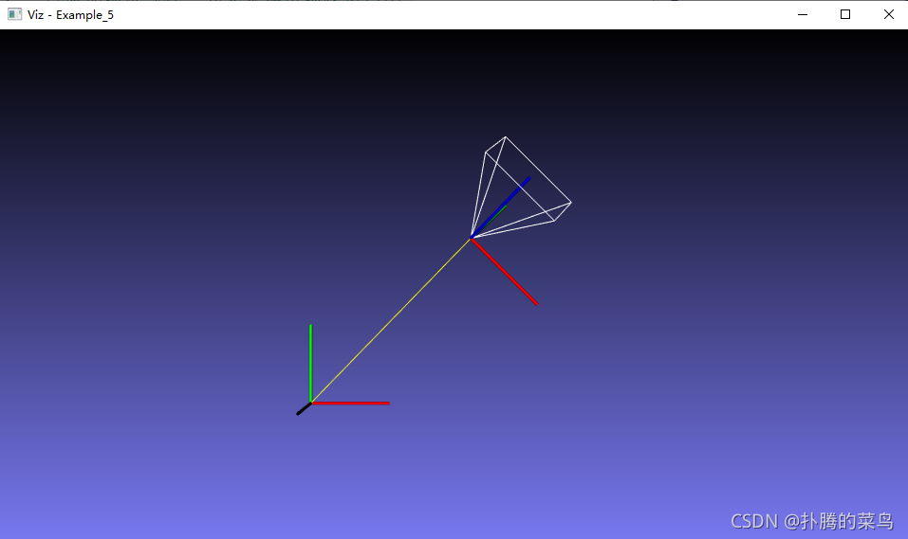Click the blue axis inside the camera frustum

coord(500,207)
